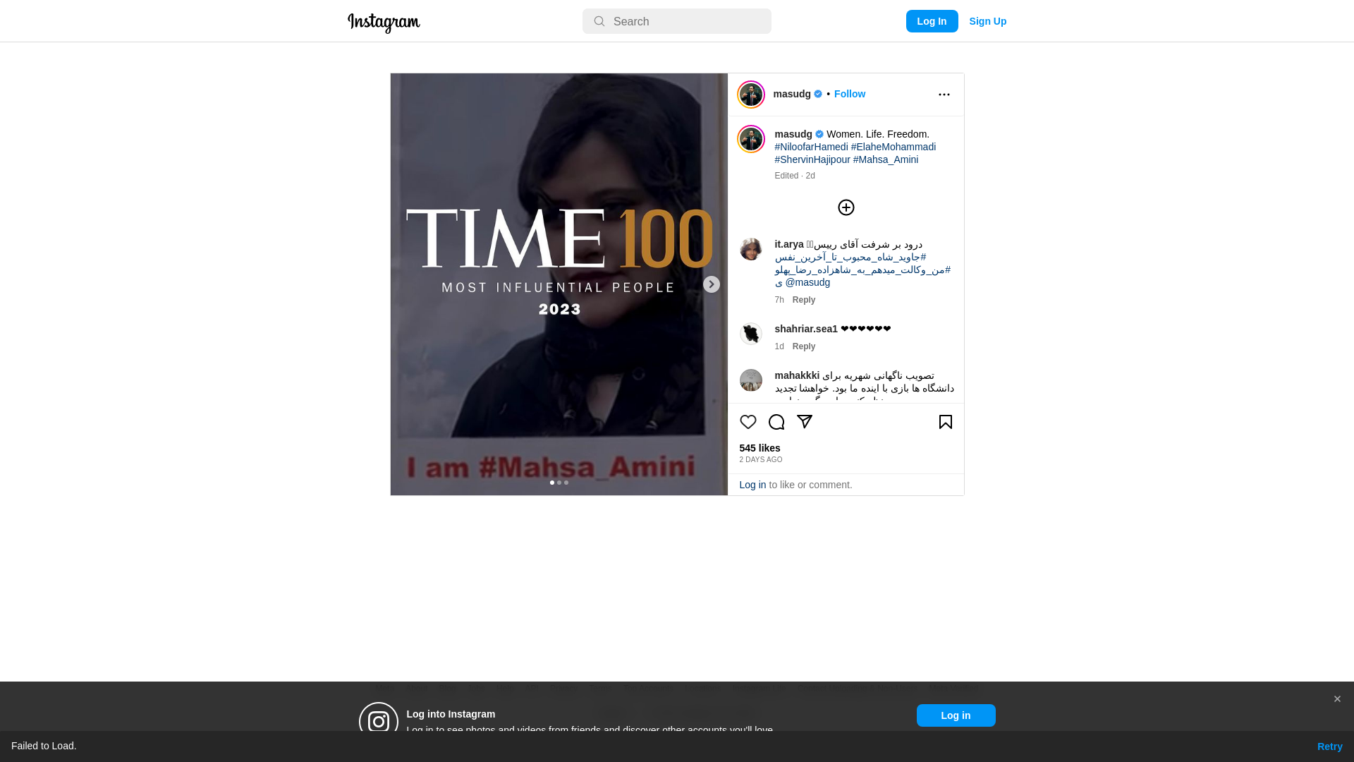Open hashtag #ShervinHajipour

pyautogui.click(x=812, y=159)
